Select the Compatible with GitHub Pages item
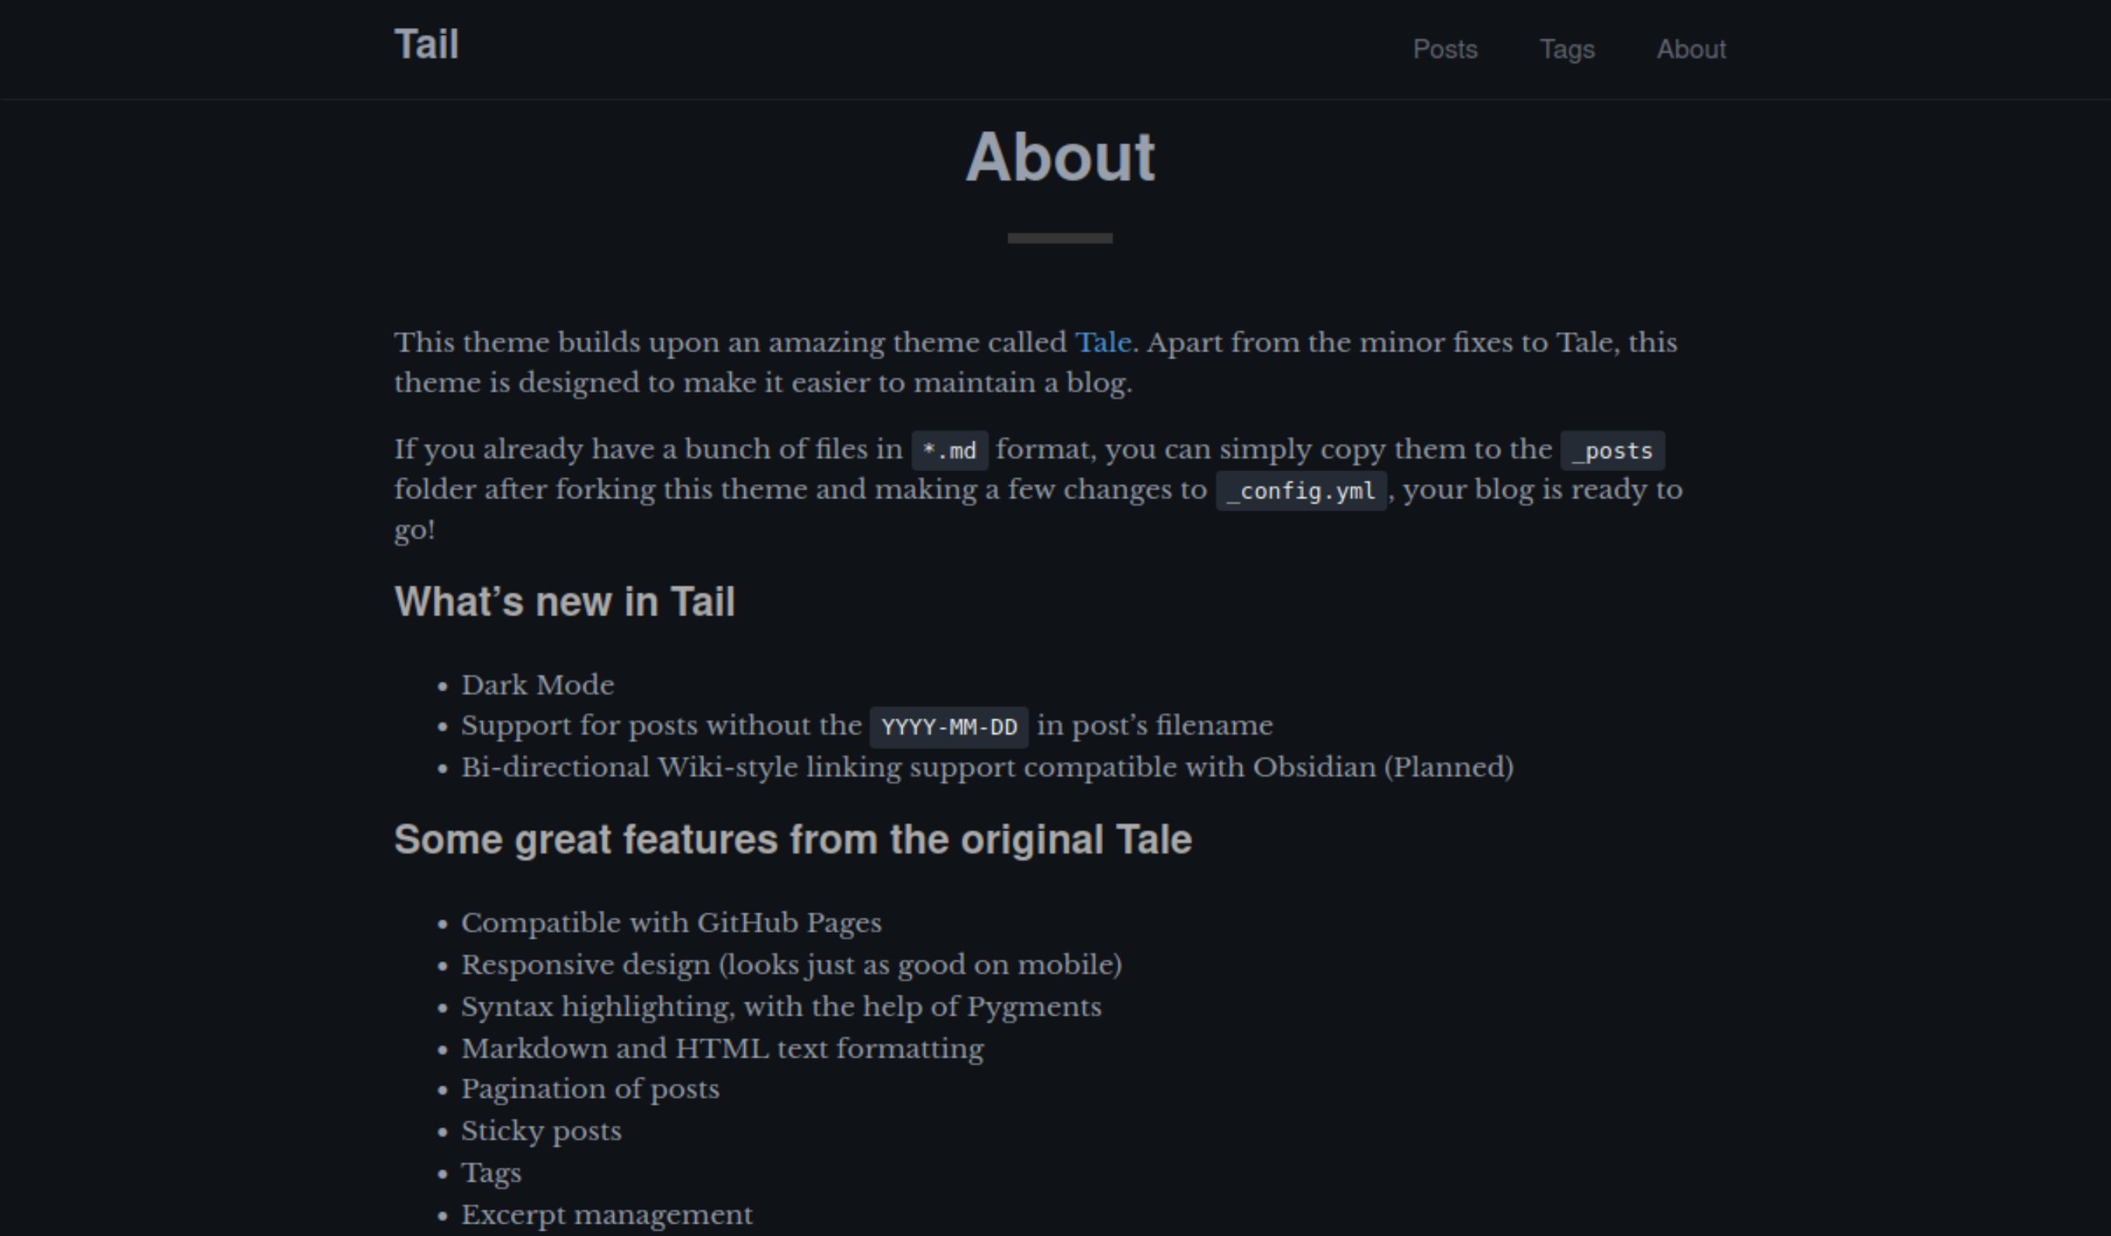2111x1236 pixels. [671, 923]
